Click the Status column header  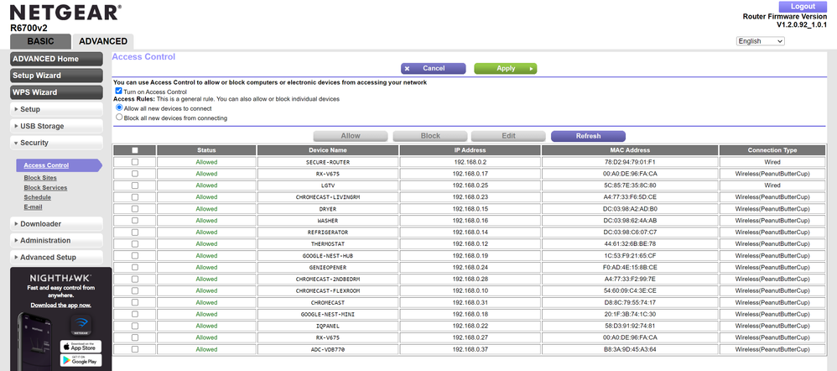206,150
